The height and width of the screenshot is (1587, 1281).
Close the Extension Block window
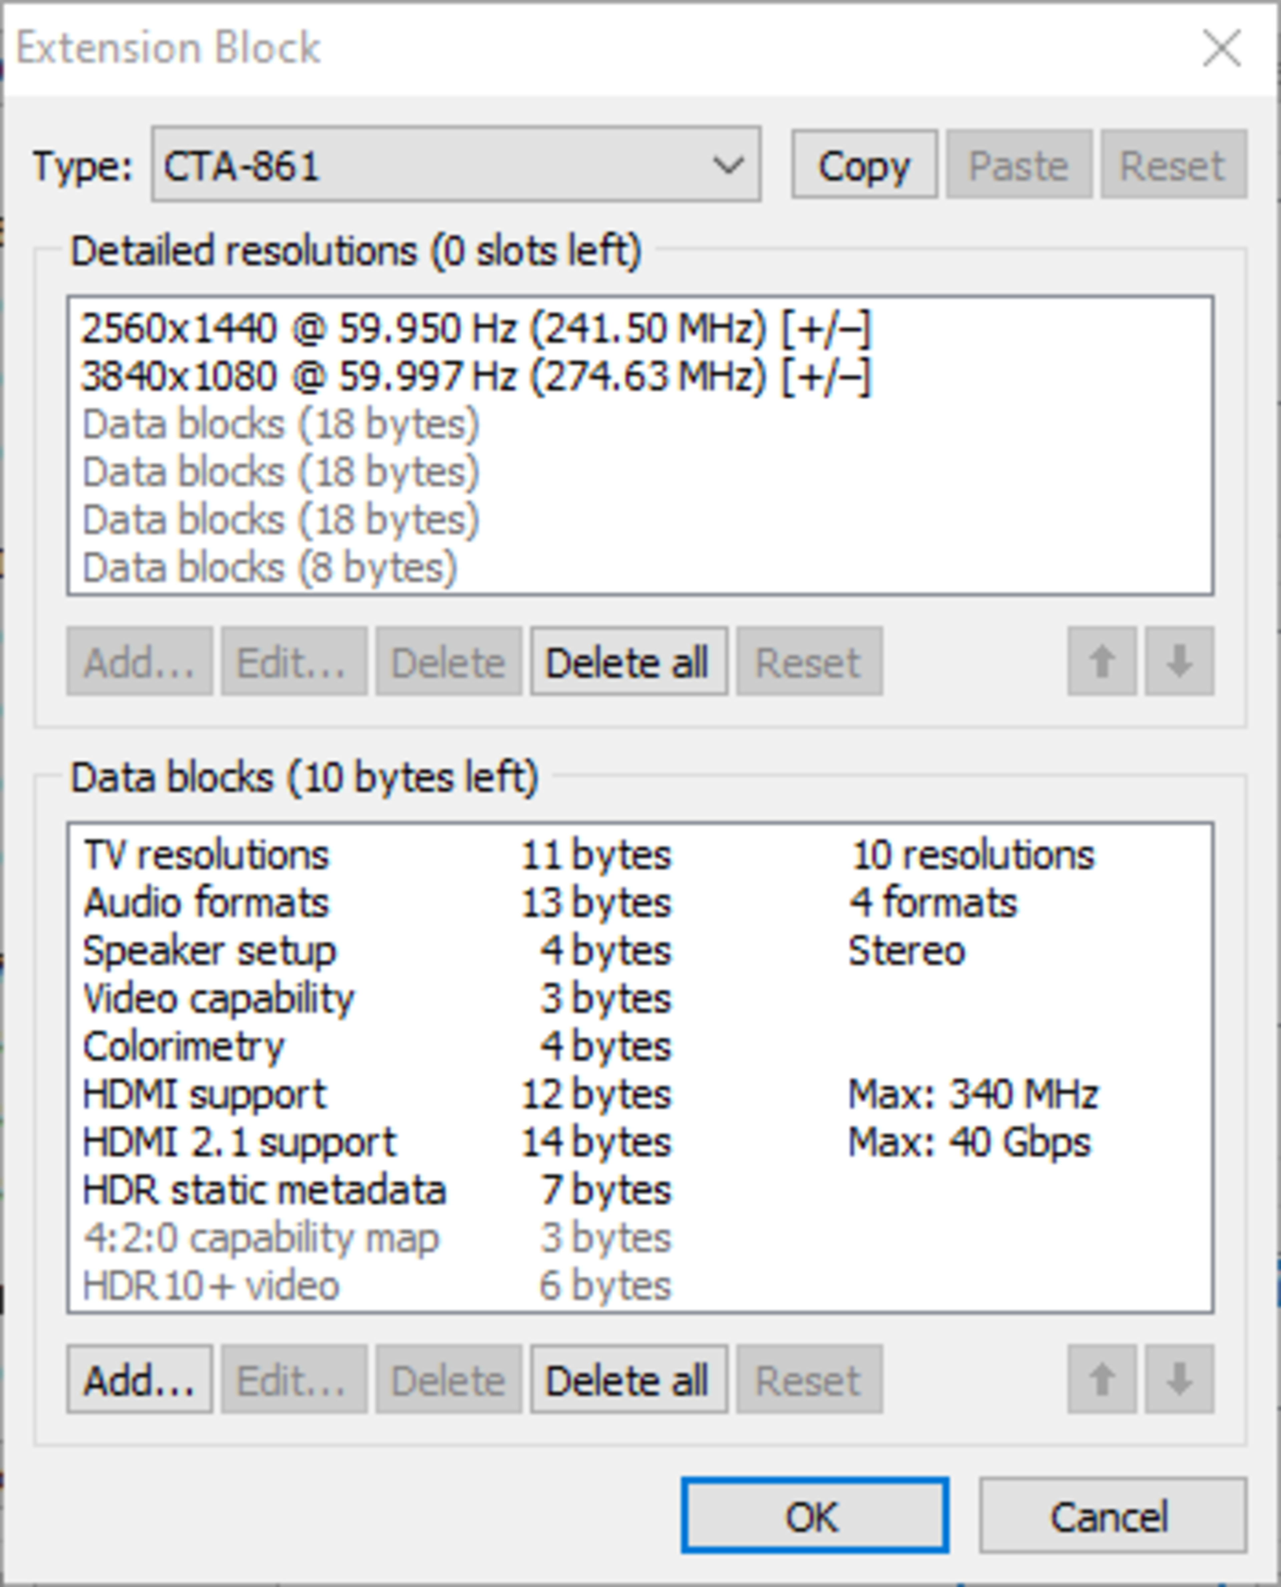click(x=1222, y=49)
